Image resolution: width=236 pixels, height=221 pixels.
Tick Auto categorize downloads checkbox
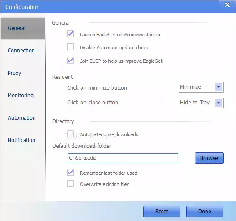(x=70, y=134)
